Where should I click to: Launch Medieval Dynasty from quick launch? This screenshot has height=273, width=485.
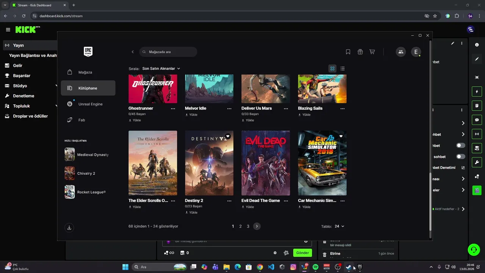point(87,155)
